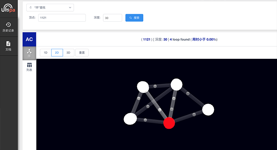Screen dimensions: 277x150
Task: Select the 3D layout option
Action: coord(68,52)
